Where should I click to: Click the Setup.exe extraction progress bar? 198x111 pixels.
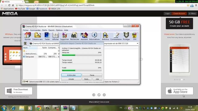coord(82,55)
